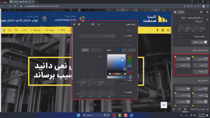The width and height of the screenshot is (210, 118).
Task: Close the inner row settings popup
Action: [74, 24]
